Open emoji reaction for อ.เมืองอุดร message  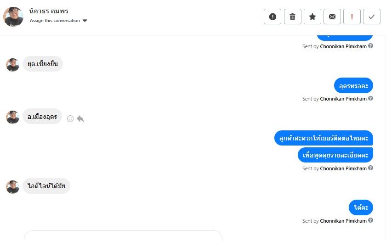(x=70, y=118)
